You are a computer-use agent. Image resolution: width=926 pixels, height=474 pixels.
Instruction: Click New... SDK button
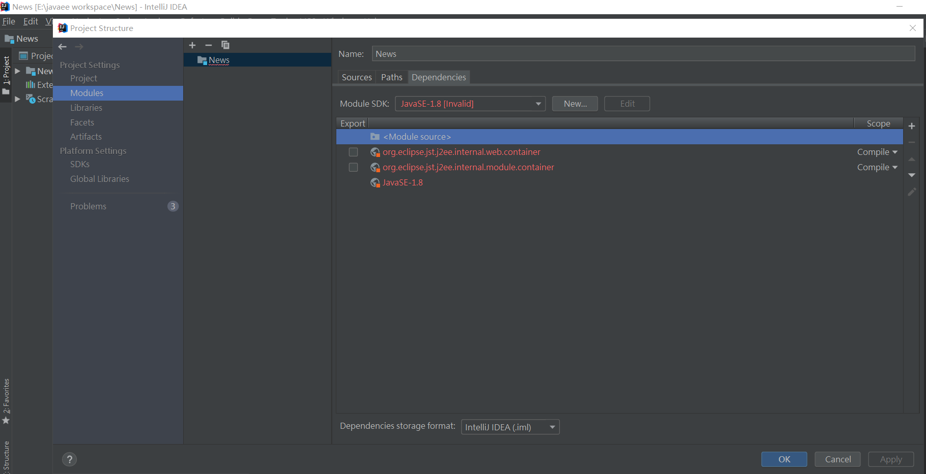pyautogui.click(x=575, y=104)
